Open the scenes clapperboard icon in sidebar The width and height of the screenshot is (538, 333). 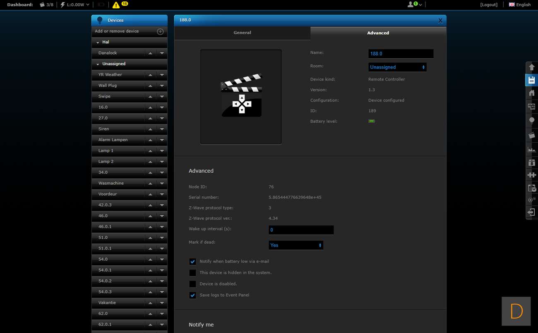pyautogui.click(x=532, y=135)
